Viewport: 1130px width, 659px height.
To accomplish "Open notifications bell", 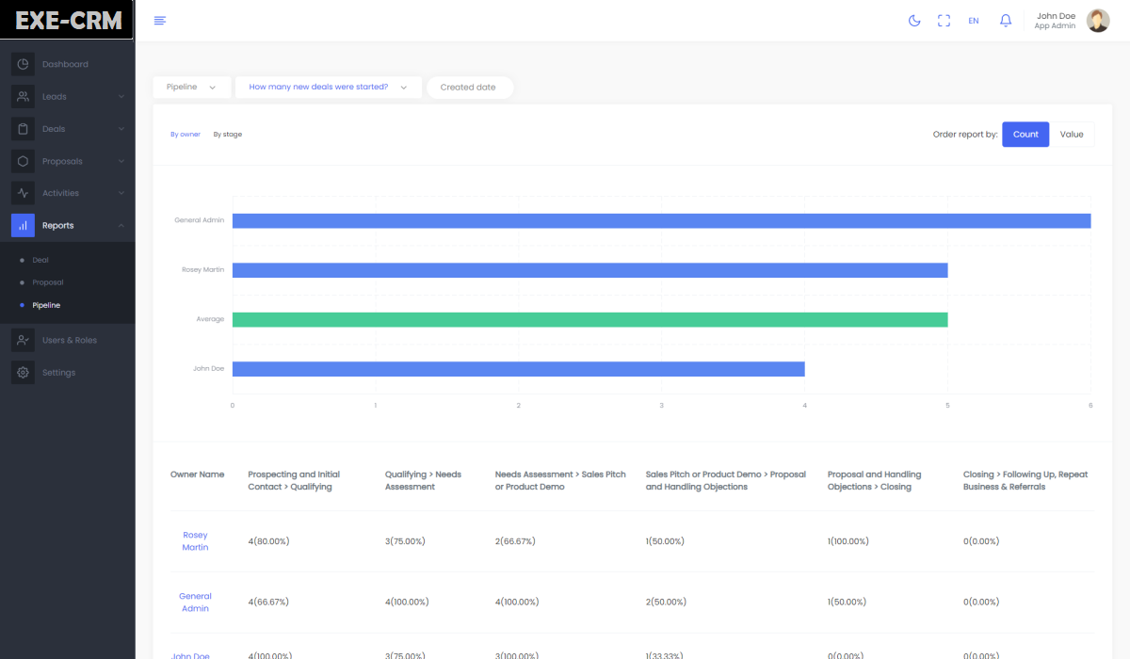I will 1006,21.
